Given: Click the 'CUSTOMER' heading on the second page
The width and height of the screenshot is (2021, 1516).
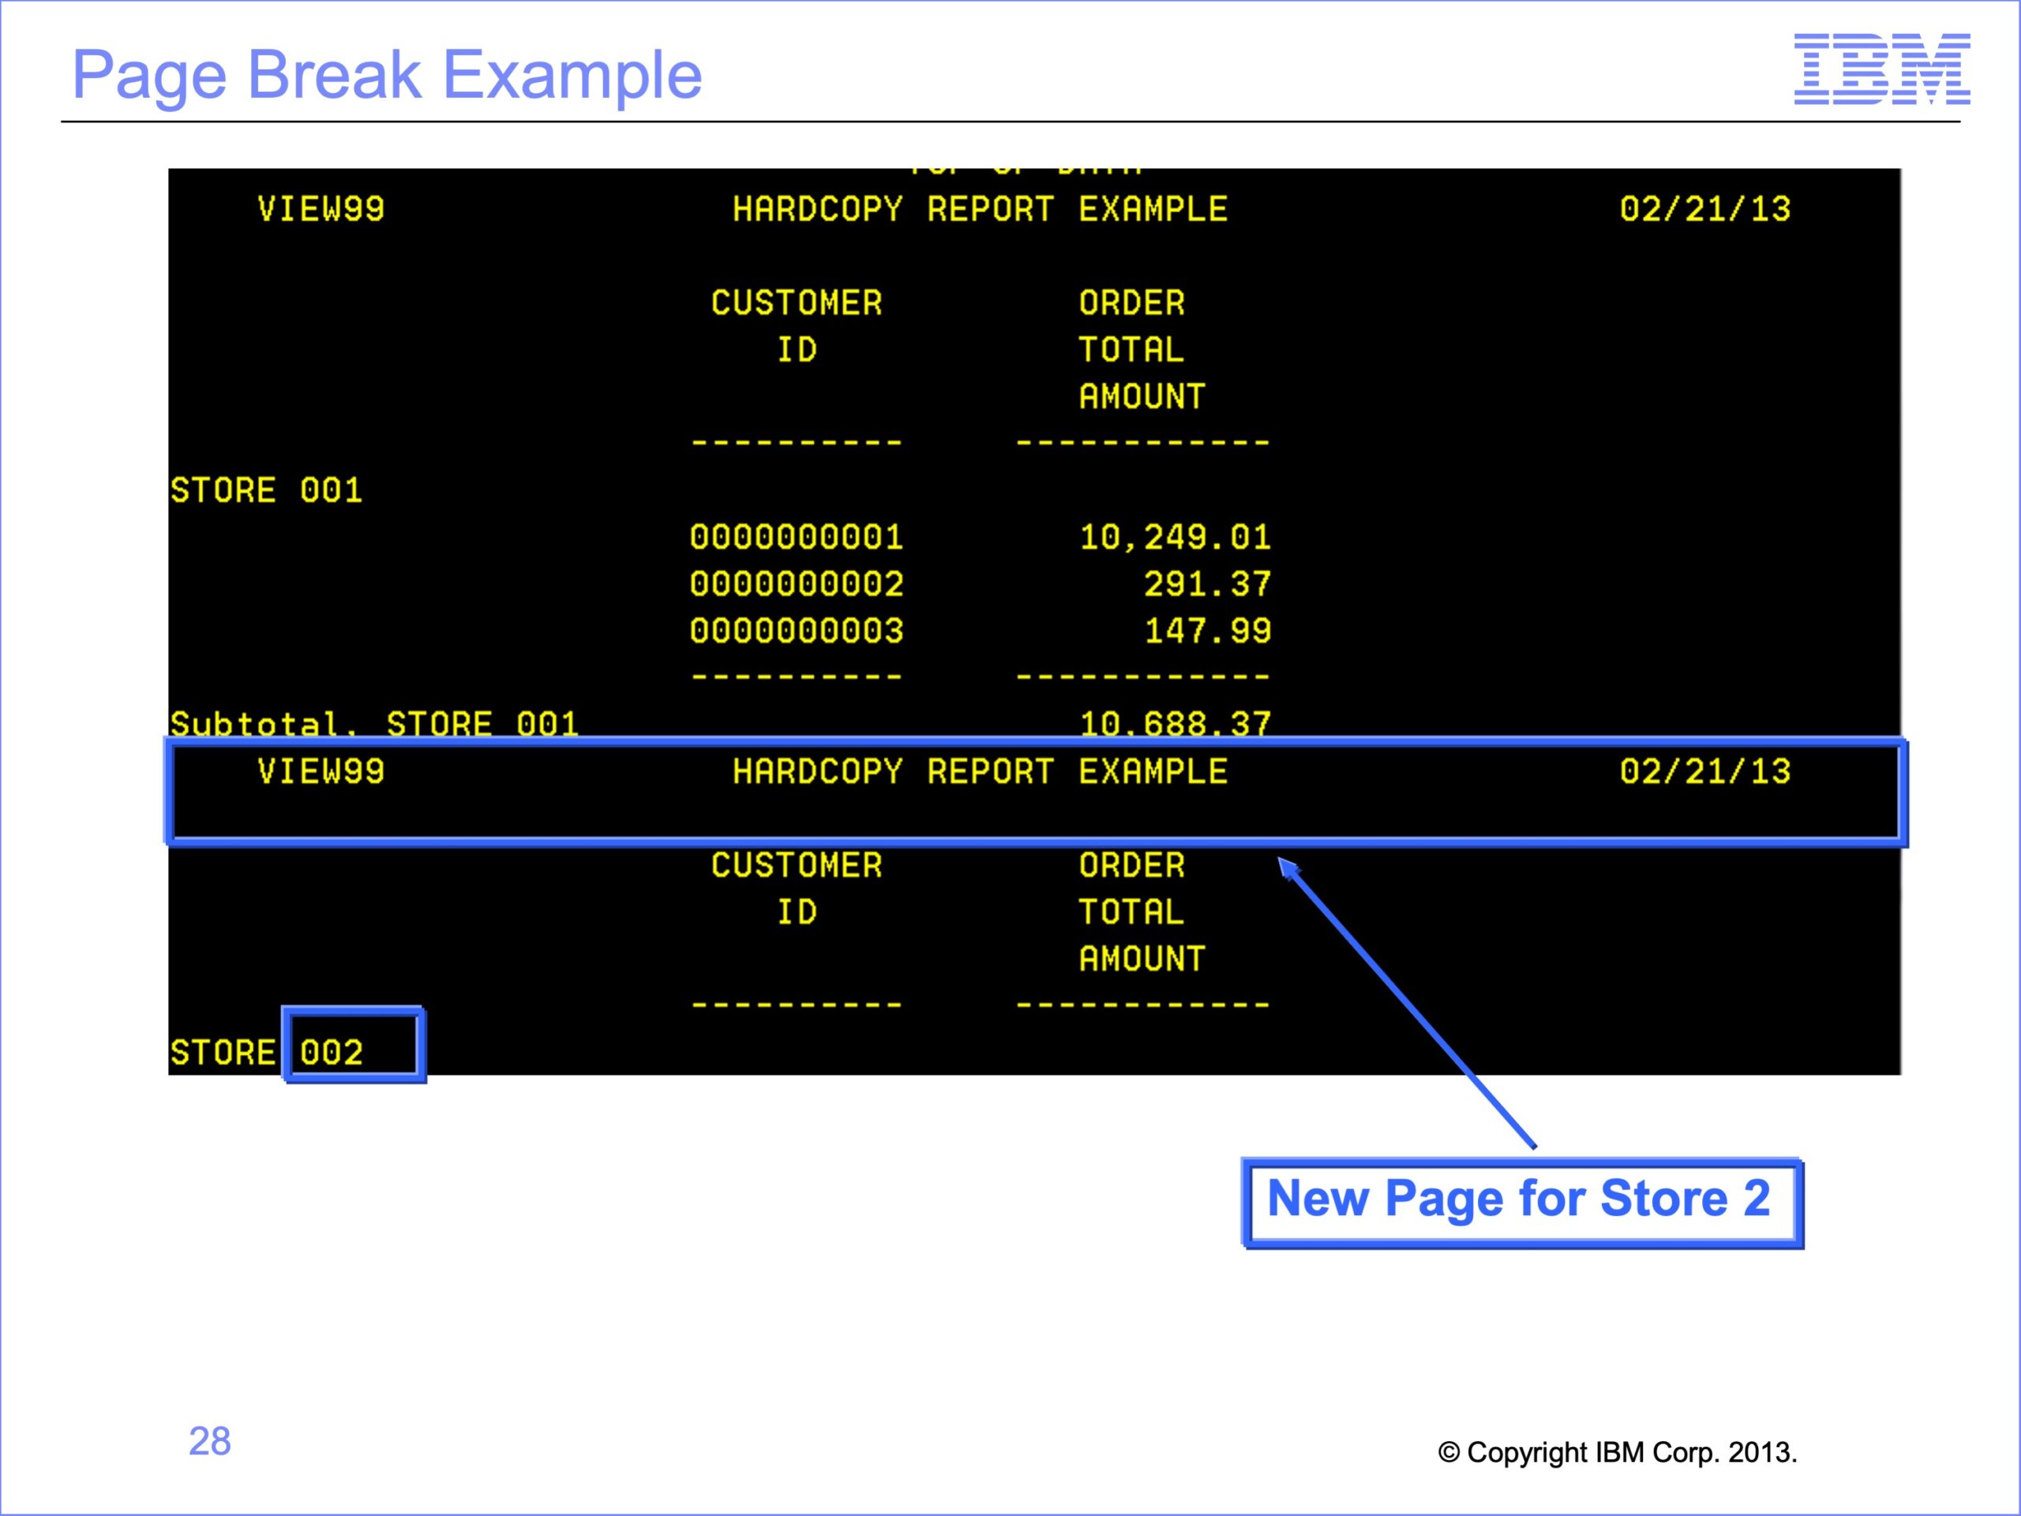Looking at the screenshot, I should tap(797, 865).
